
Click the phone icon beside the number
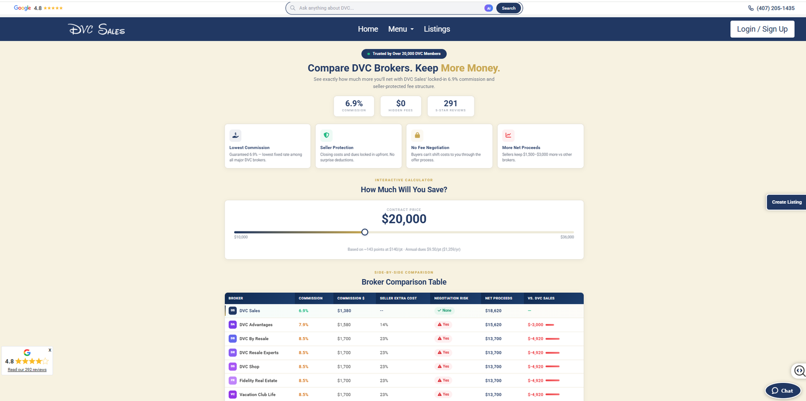point(751,8)
